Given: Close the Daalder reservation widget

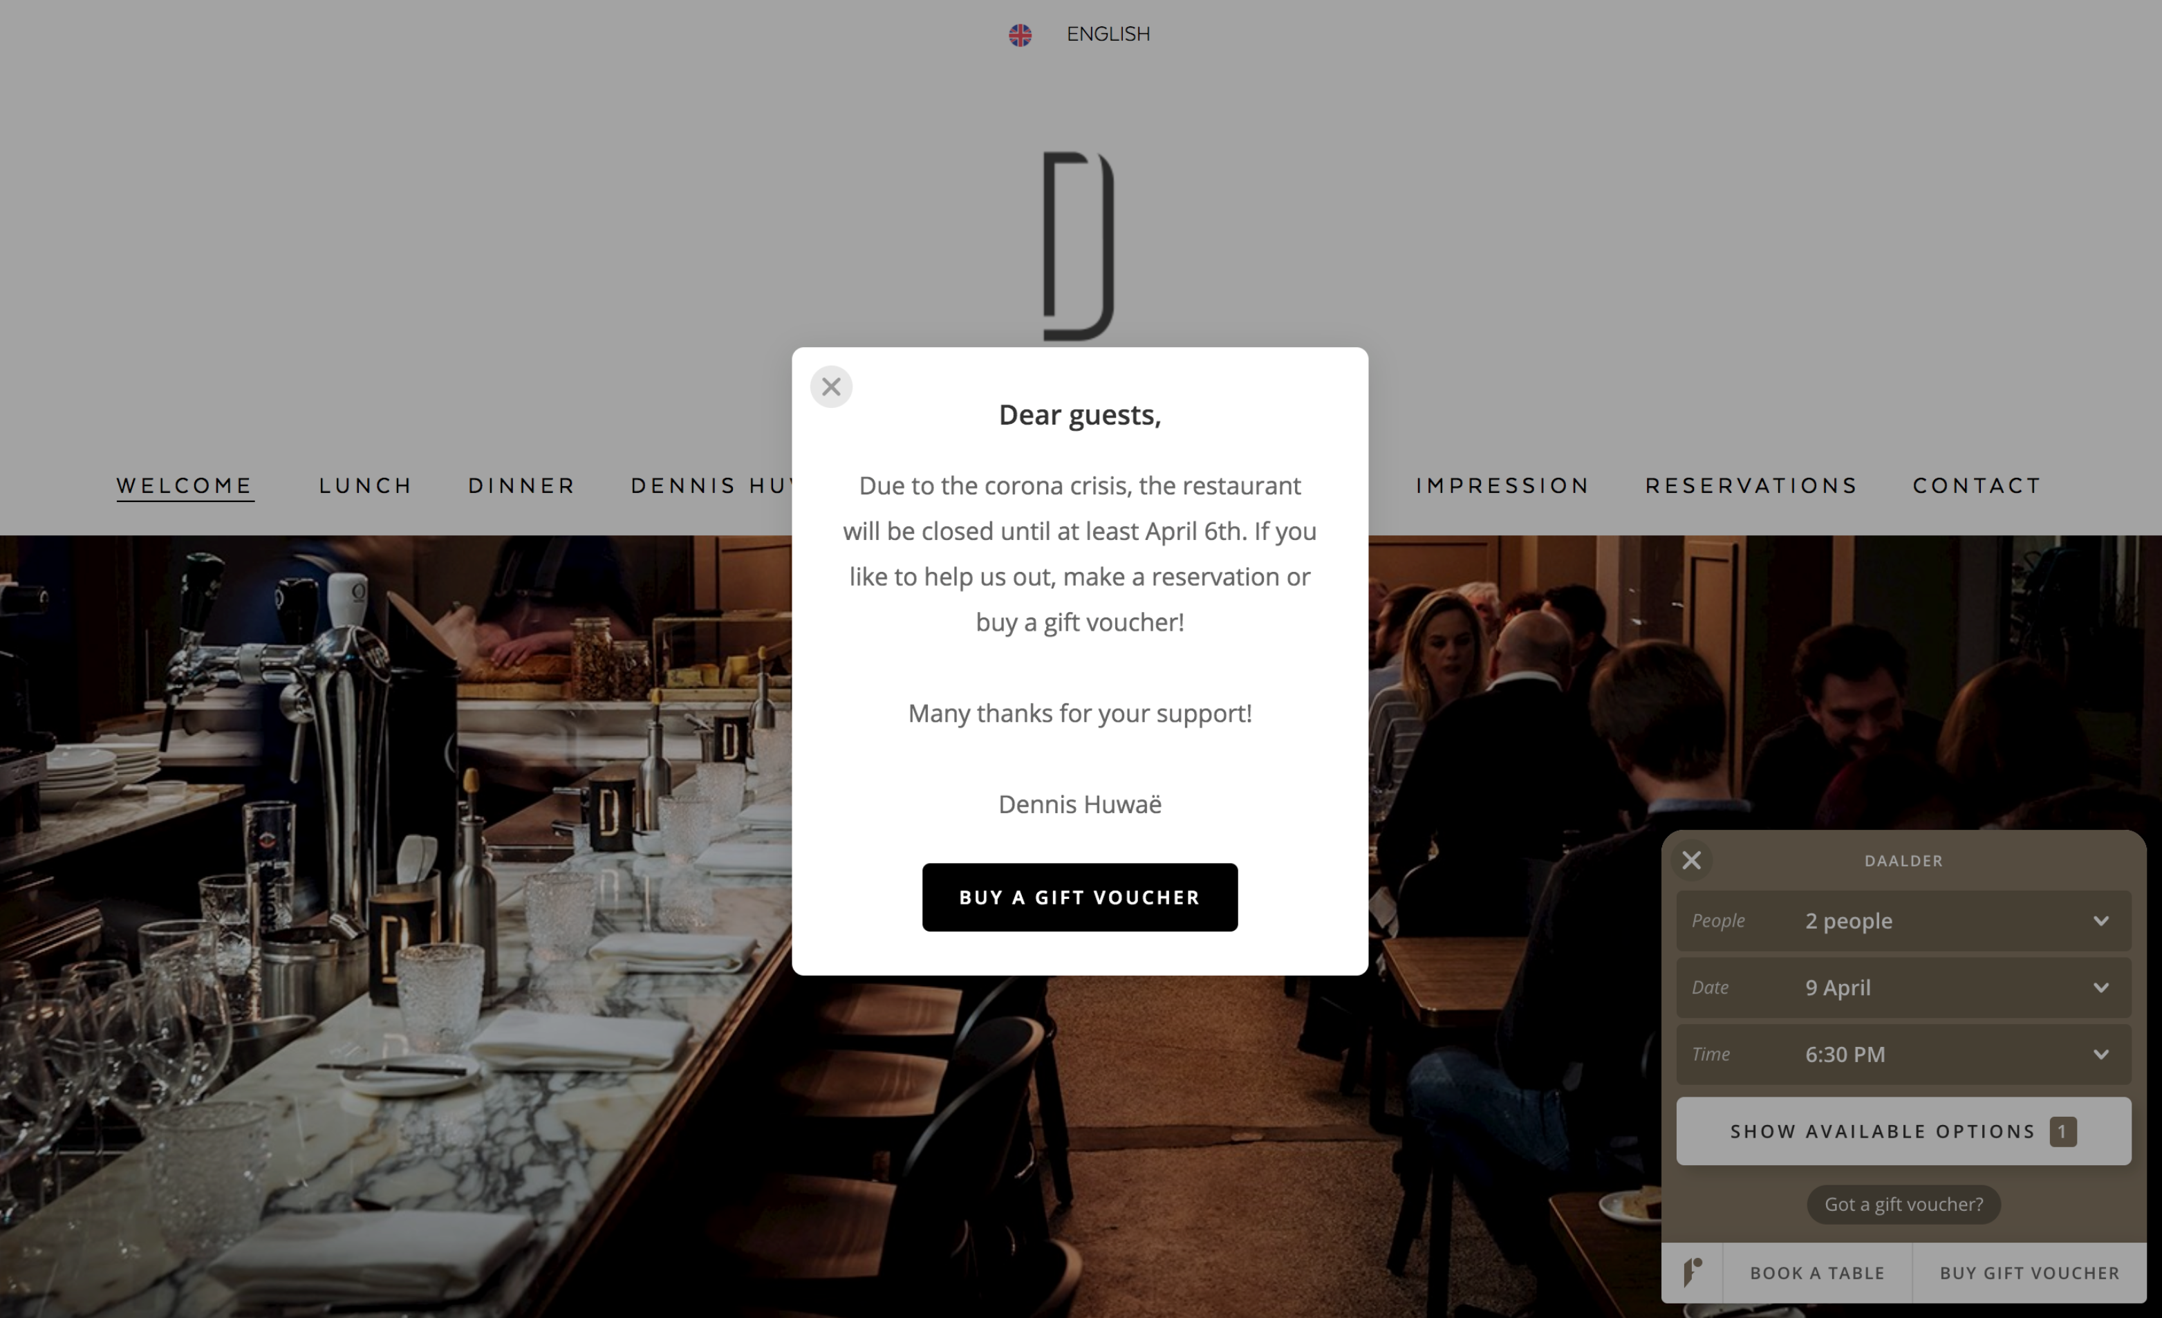Looking at the screenshot, I should (x=1692, y=860).
